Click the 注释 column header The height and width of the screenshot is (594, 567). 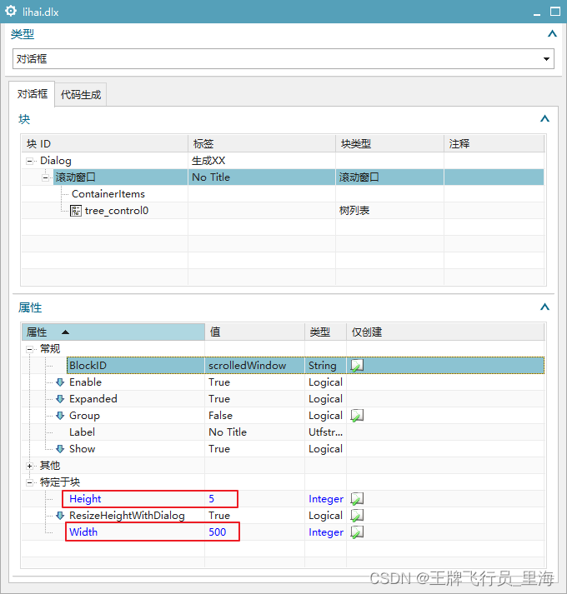(494, 143)
